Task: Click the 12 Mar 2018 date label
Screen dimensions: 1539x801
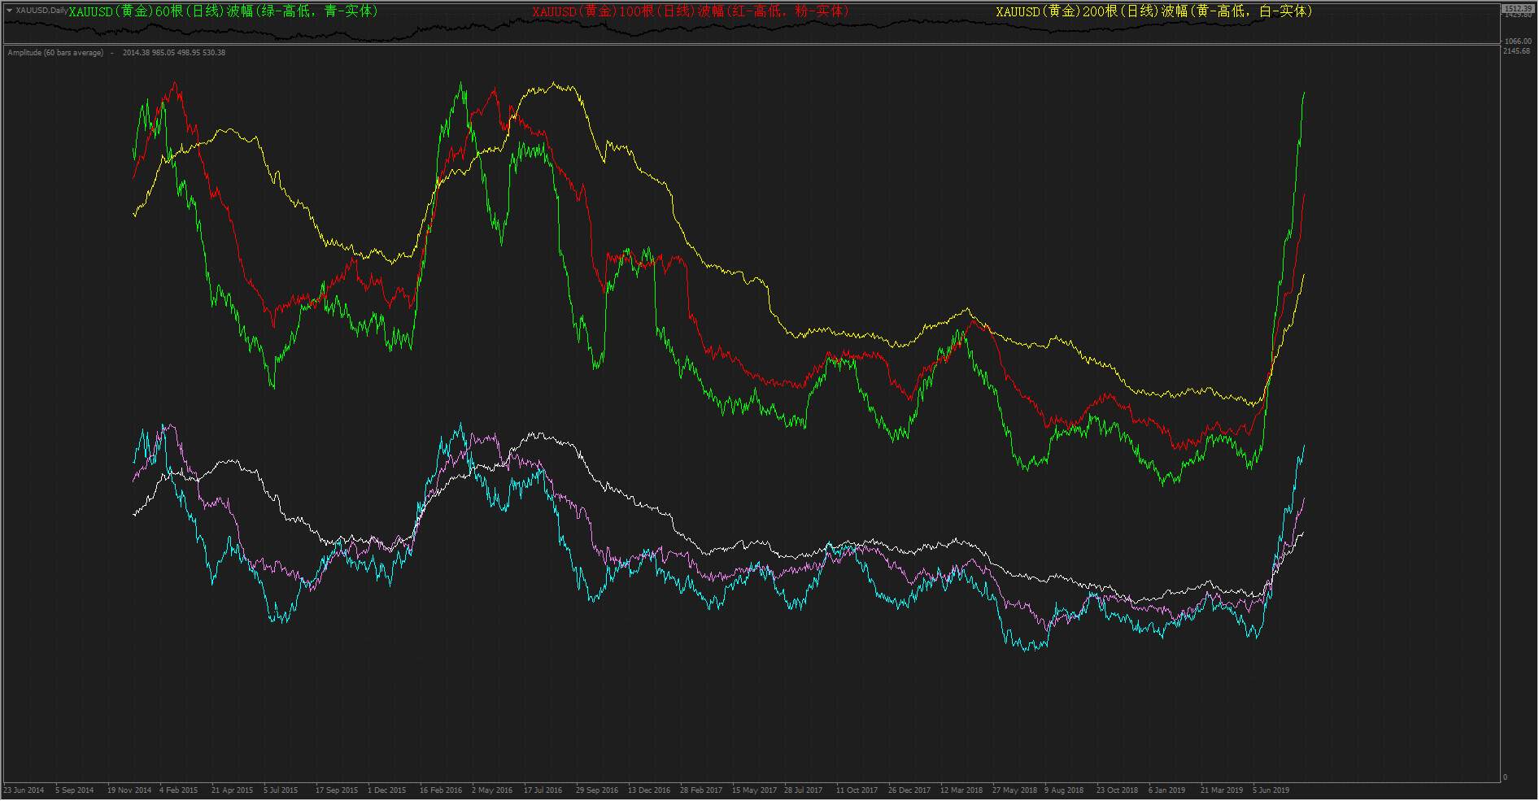Action: (x=961, y=790)
